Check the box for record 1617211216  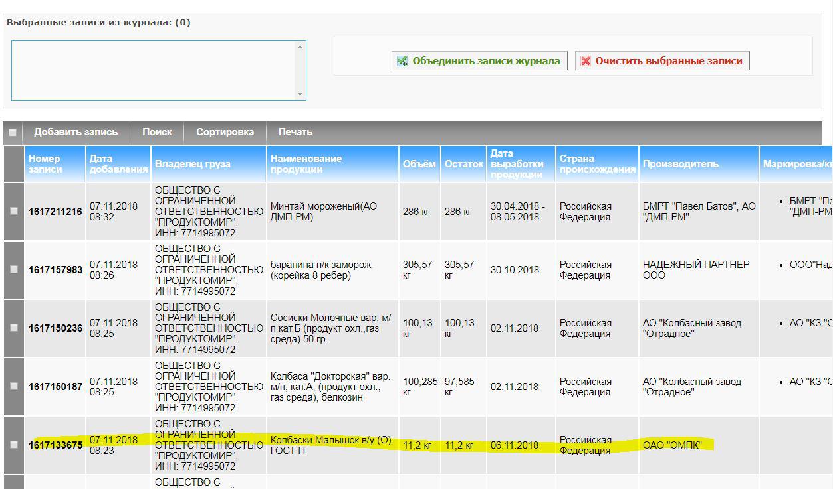(x=14, y=212)
